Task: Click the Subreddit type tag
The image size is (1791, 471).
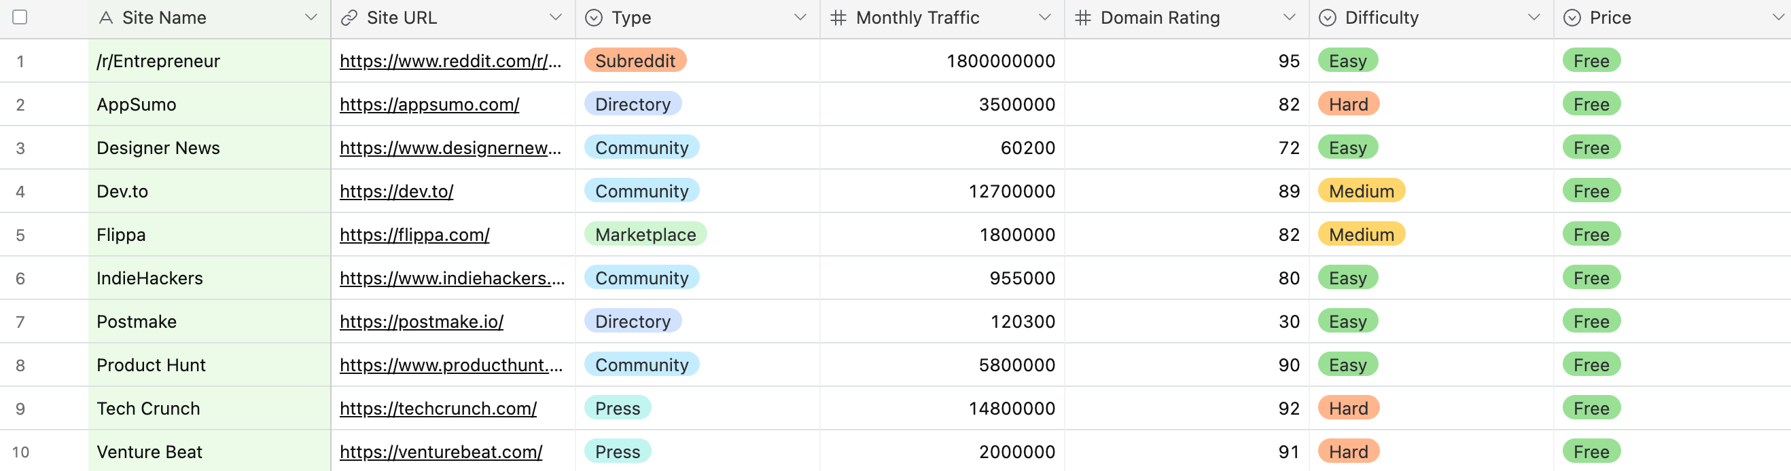Action: (x=635, y=60)
